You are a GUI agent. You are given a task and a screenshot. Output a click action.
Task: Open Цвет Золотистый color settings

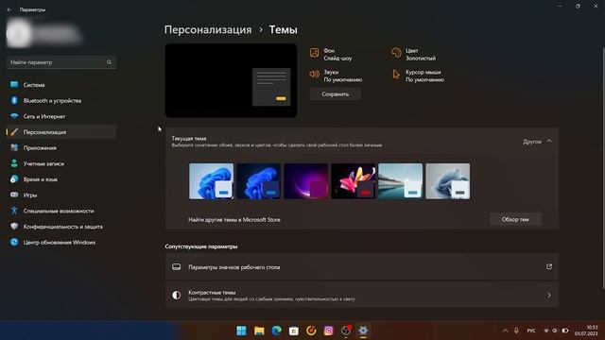pyautogui.click(x=413, y=55)
